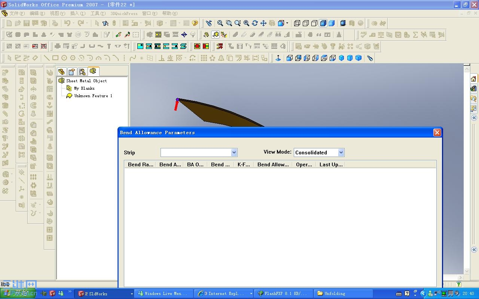Click the red crossed-out box icon
The image size is (479, 299).
pyautogui.click(x=44, y=46)
